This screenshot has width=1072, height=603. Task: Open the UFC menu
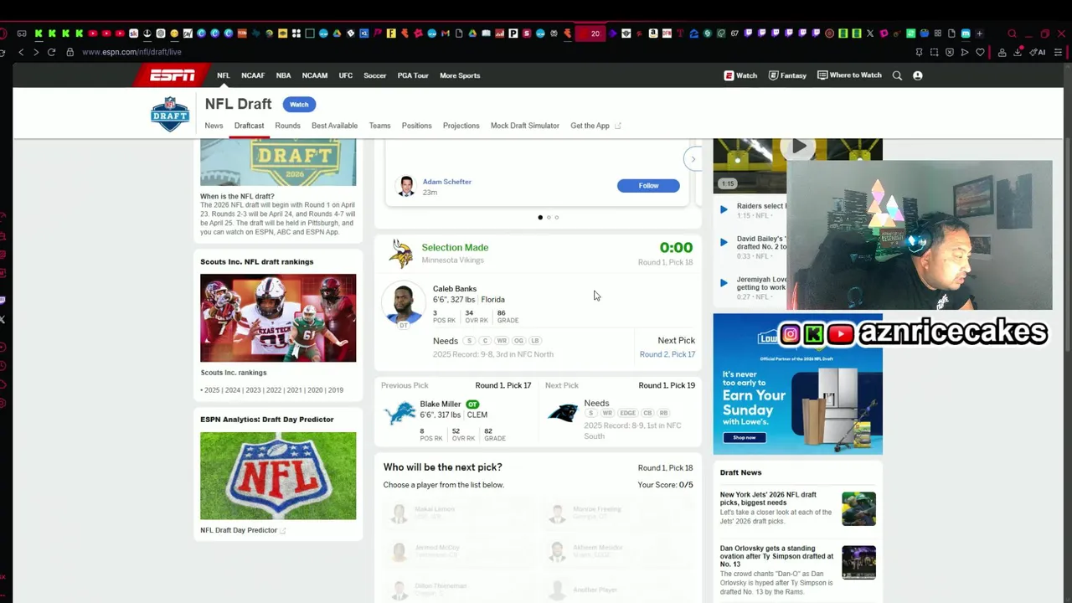[346, 75]
